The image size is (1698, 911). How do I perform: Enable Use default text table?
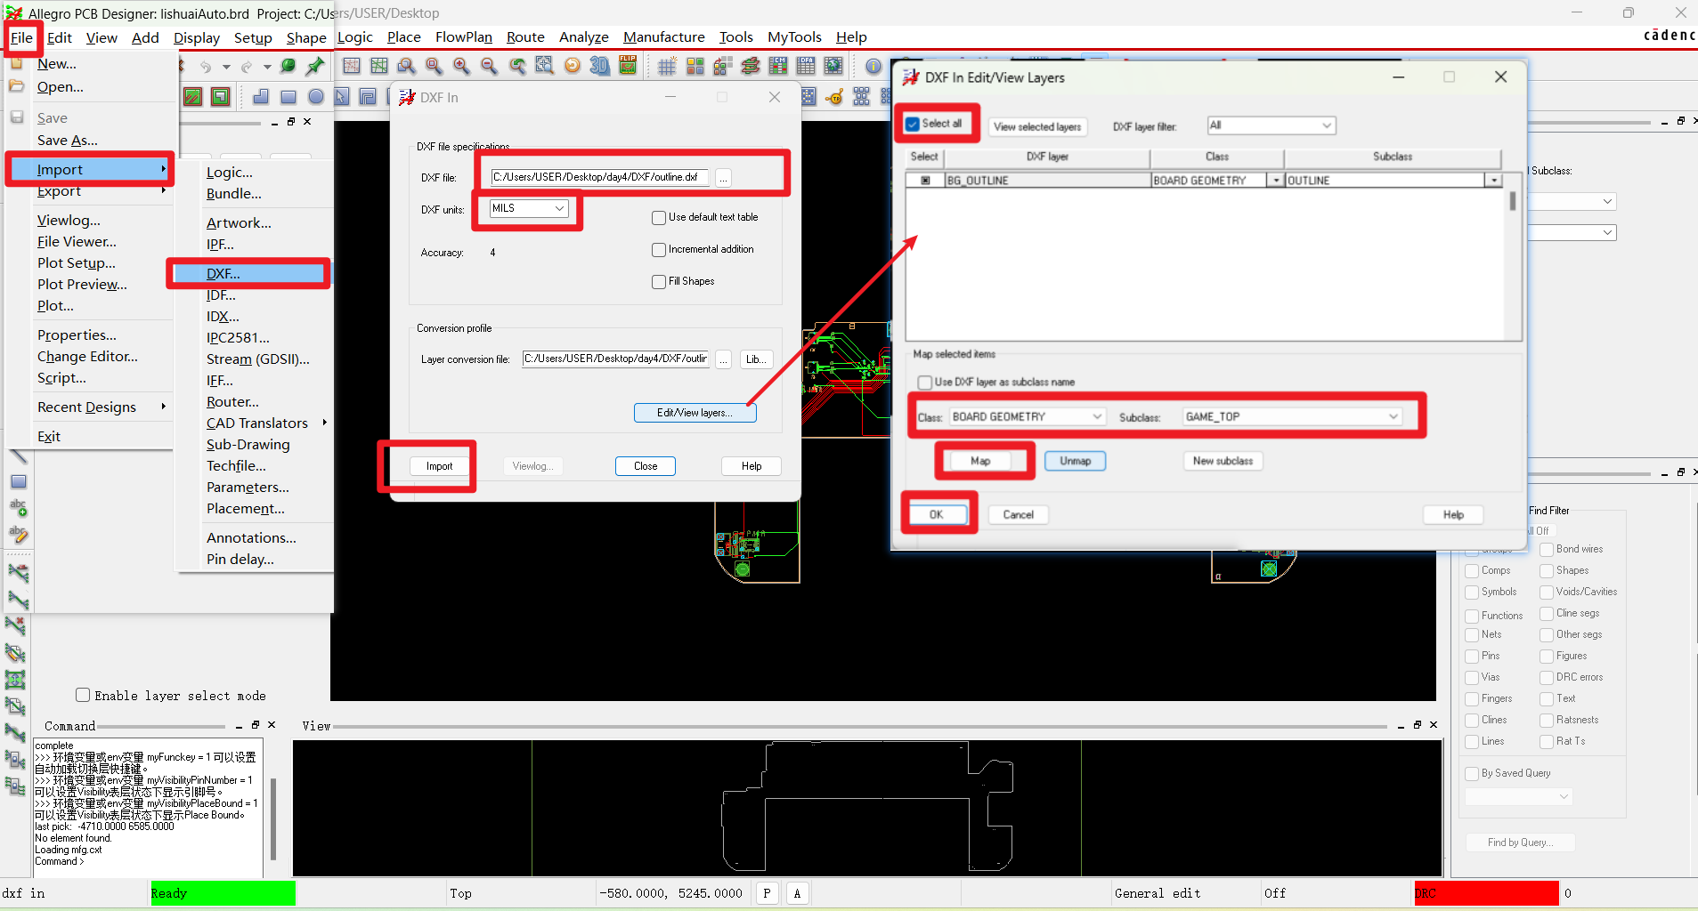pos(659,217)
